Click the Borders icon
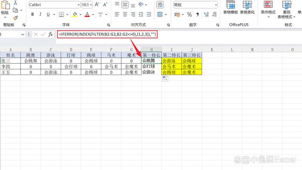The width and height of the screenshot is (302, 170). tap(61, 15)
